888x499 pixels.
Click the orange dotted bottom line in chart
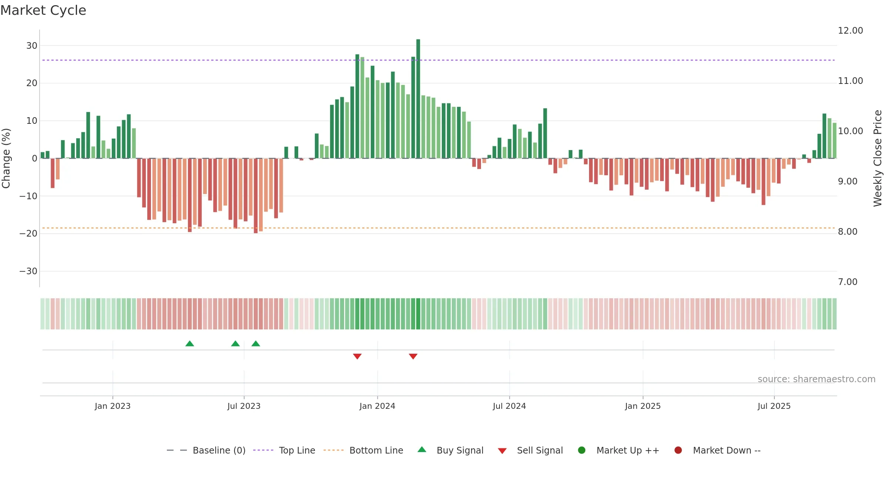[438, 228]
